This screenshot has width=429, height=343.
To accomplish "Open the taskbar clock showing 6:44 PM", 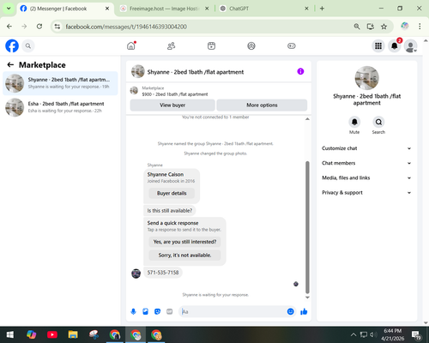I will pos(392,334).
